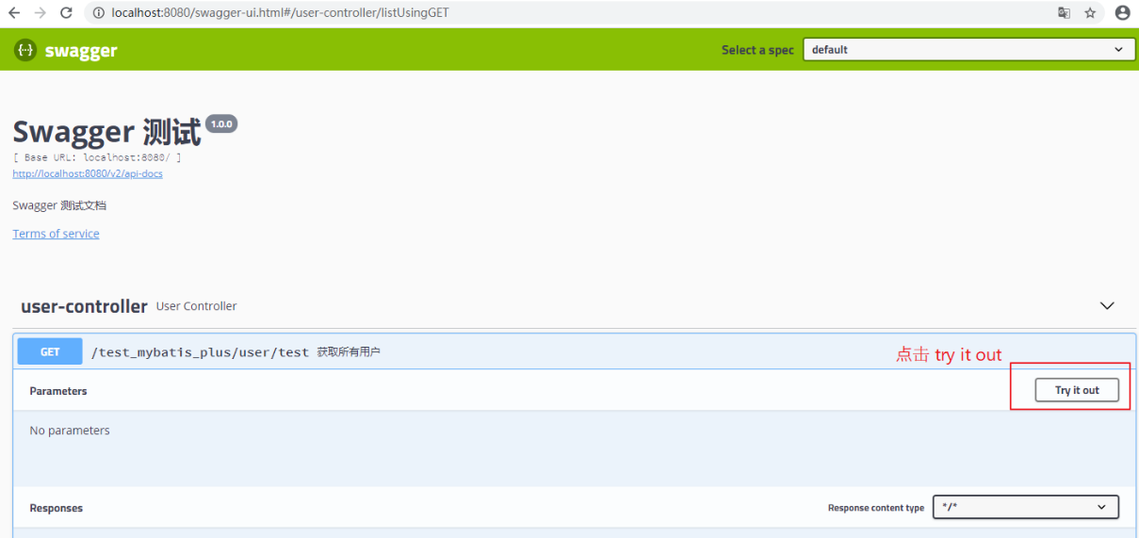Click the Base URL localhost:8080 text

point(97,157)
